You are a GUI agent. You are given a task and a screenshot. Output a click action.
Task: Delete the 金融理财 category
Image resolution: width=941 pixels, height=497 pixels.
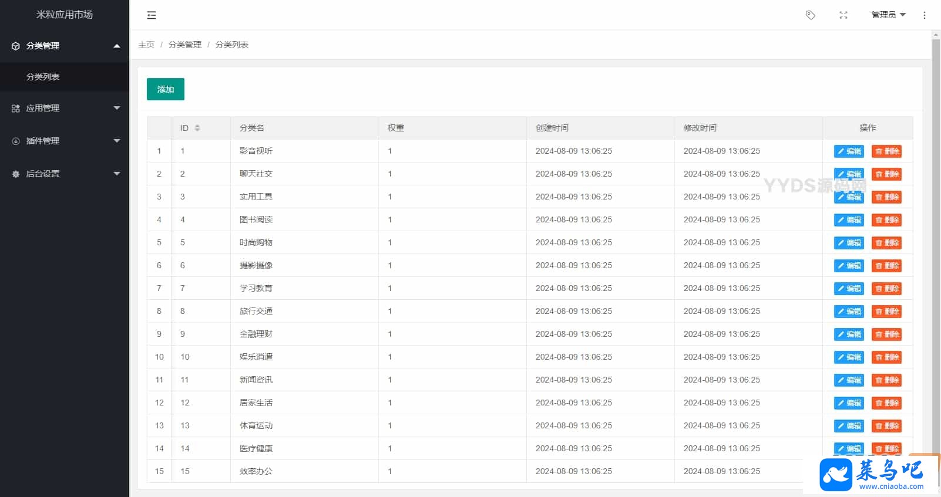click(886, 334)
